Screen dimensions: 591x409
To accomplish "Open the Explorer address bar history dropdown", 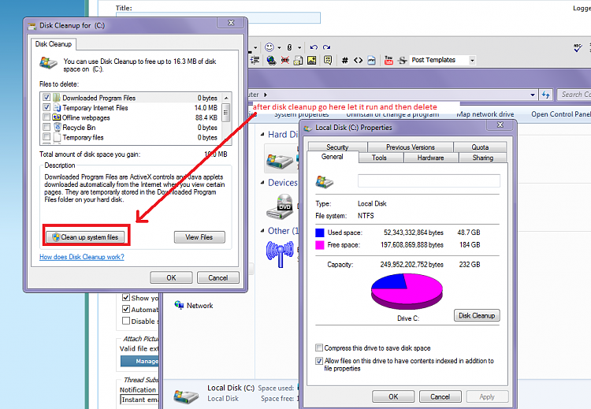I will click(x=533, y=95).
